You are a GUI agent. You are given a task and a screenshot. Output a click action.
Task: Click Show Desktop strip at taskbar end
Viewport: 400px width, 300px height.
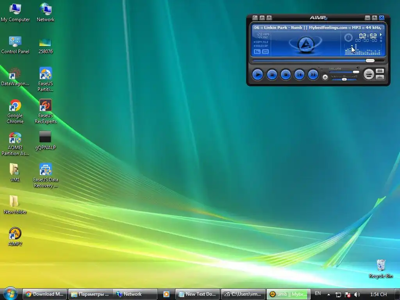click(x=397, y=294)
